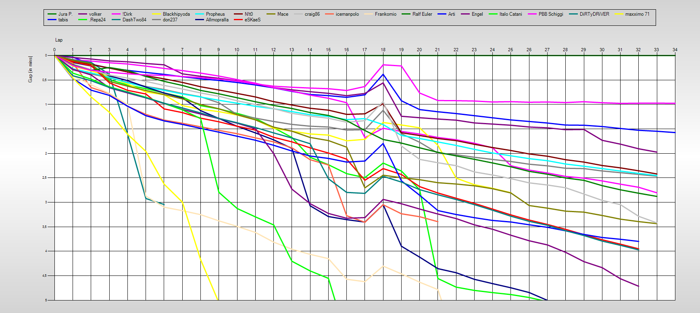
Task: Click the magenta line swatch beside PBB Schiggi
Action: click(x=532, y=14)
